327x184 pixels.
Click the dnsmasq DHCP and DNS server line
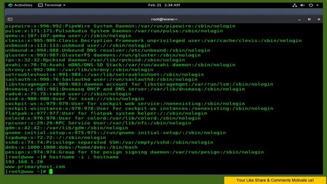[x=125, y=89]
